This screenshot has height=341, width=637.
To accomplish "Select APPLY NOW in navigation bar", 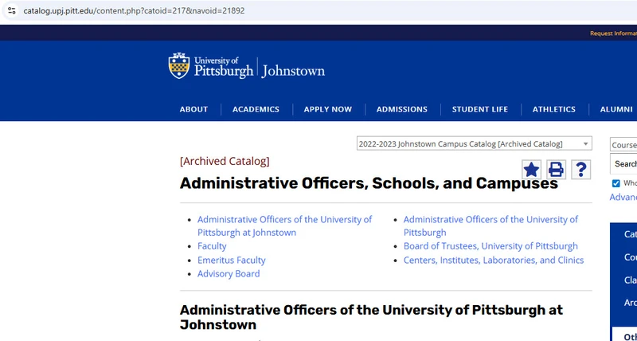I will [x=328, y=109].
